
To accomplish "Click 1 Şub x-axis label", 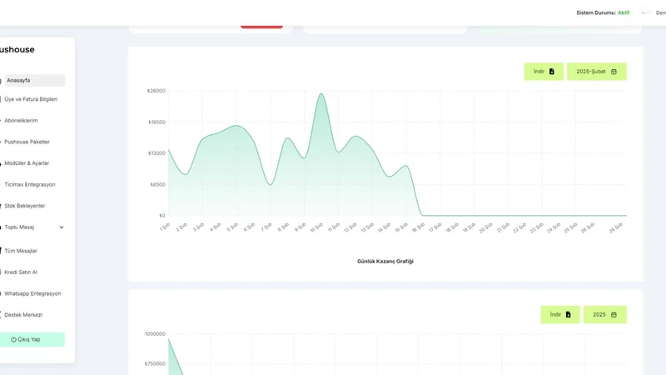I will pos(164,227).
